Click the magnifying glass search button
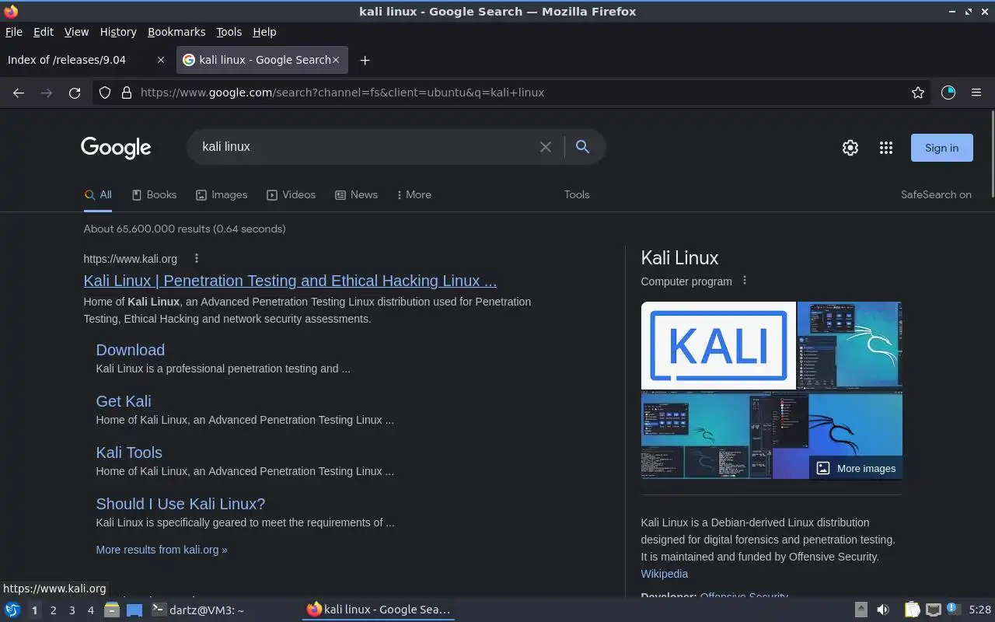Viewport: 995px width, 622px height. click(582, 146)
